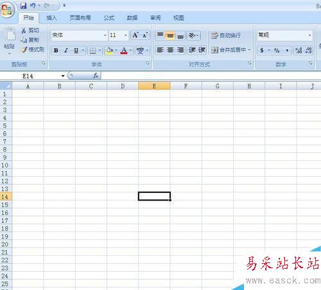The width and height of the screenshot is (321, 290).
Task: Apply cell borders icon
Action: [x=92, y=51]
